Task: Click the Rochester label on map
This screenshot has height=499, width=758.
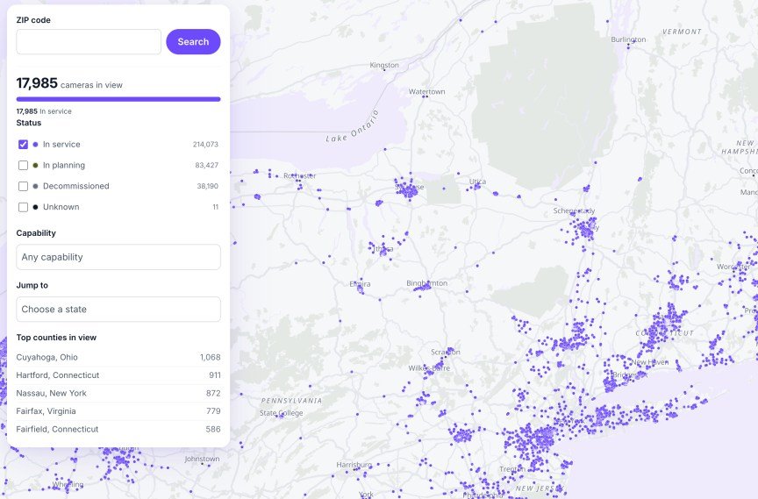Action: (x=300, y=175)
